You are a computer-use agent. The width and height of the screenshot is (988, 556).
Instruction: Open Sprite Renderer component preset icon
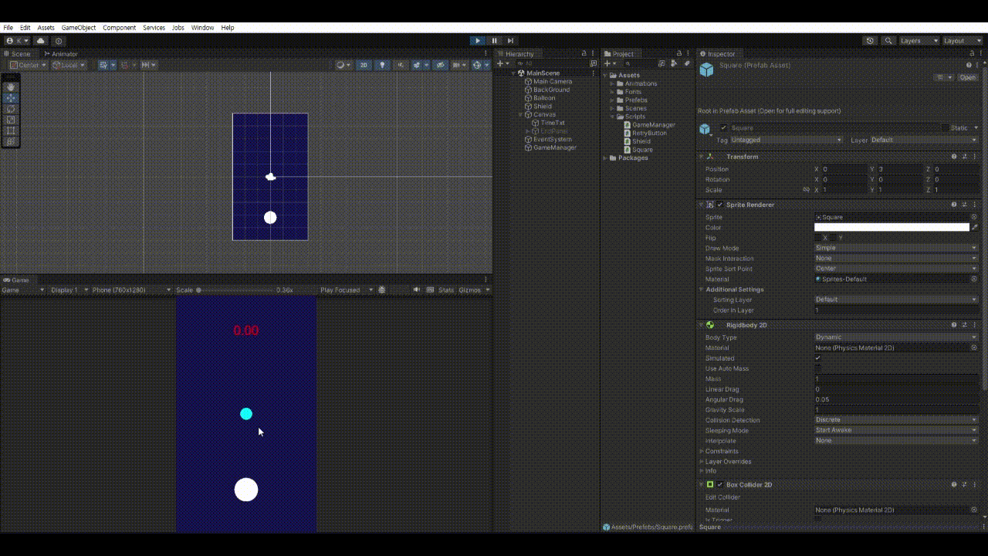[x=964, y=205]
